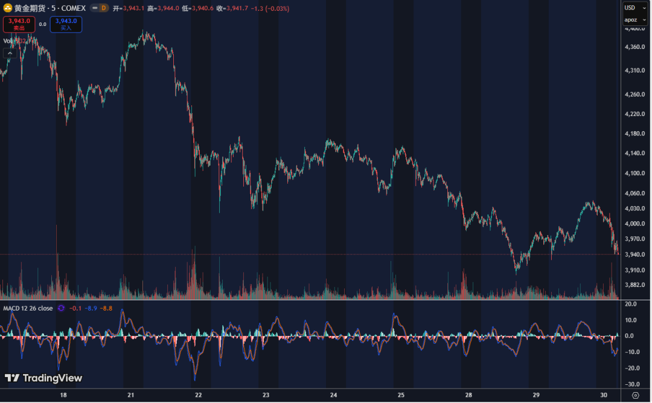Click the 4,030.0 price scale label
Screen dimensions: 652x403
(x=634, y=208)
